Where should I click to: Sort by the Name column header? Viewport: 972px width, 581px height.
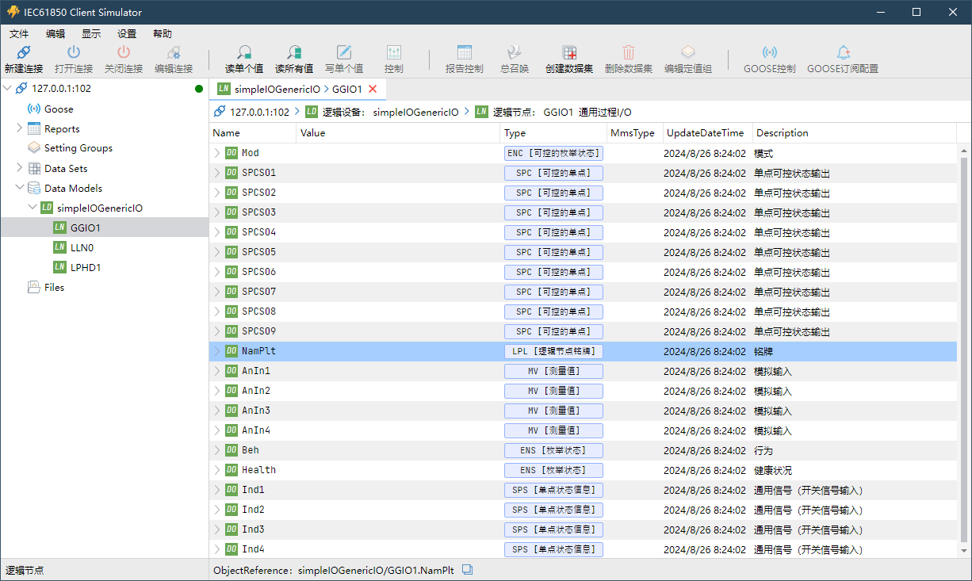pyautogui.click(x=253, y=132)
